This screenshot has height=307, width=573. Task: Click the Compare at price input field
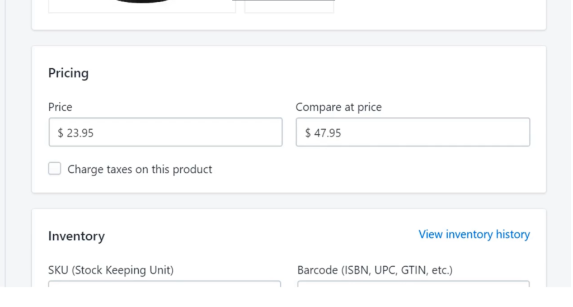(x=413, y=132)
